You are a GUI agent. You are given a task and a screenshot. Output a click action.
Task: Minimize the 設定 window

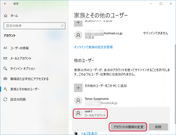(x=151, y=4)
